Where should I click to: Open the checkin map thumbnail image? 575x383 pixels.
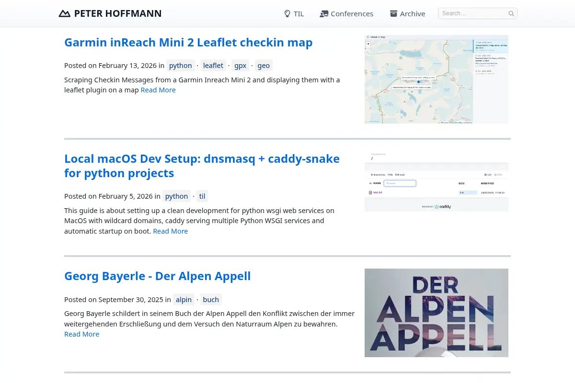click(x=437, y=79)
